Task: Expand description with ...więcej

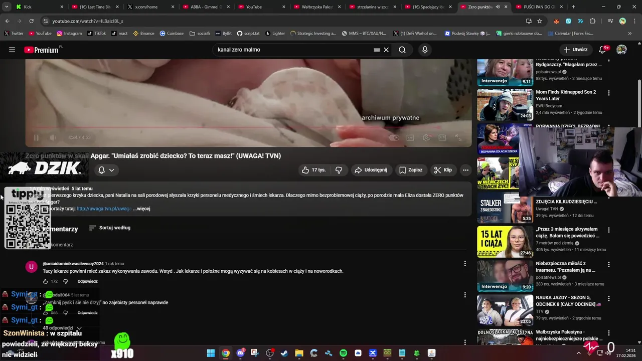Action: pyautogui.click(x=141, y=209)
